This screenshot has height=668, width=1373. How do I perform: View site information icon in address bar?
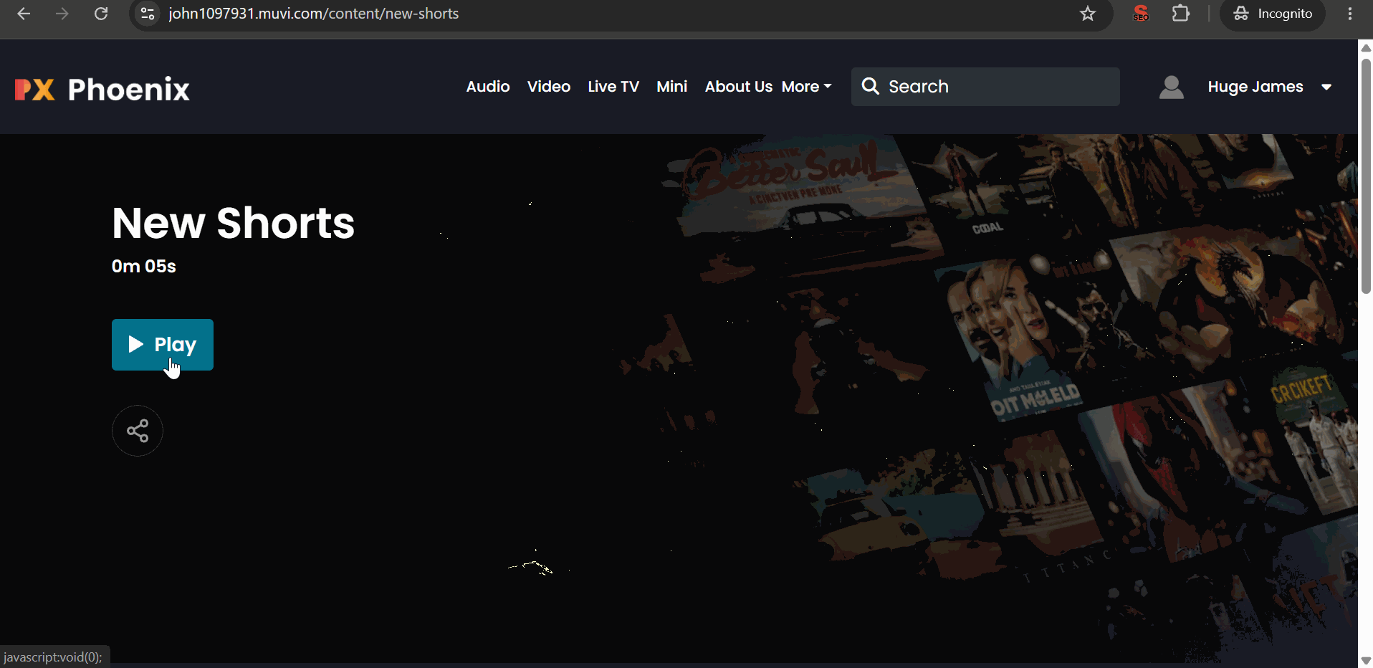[148, 14]
